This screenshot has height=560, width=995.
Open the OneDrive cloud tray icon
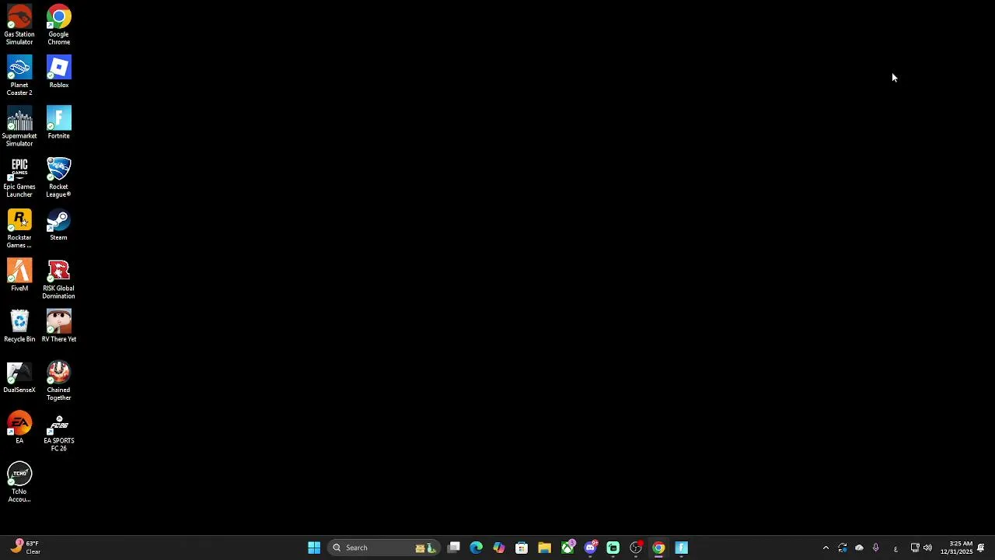[859, 548]
